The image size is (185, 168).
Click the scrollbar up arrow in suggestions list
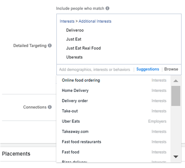[x=176, y=81]
